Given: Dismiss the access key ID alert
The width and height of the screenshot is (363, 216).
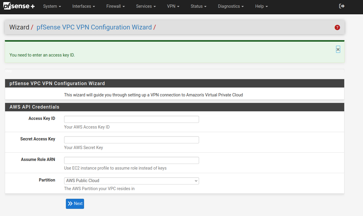Looking at the screenshot, I should 338,49.
